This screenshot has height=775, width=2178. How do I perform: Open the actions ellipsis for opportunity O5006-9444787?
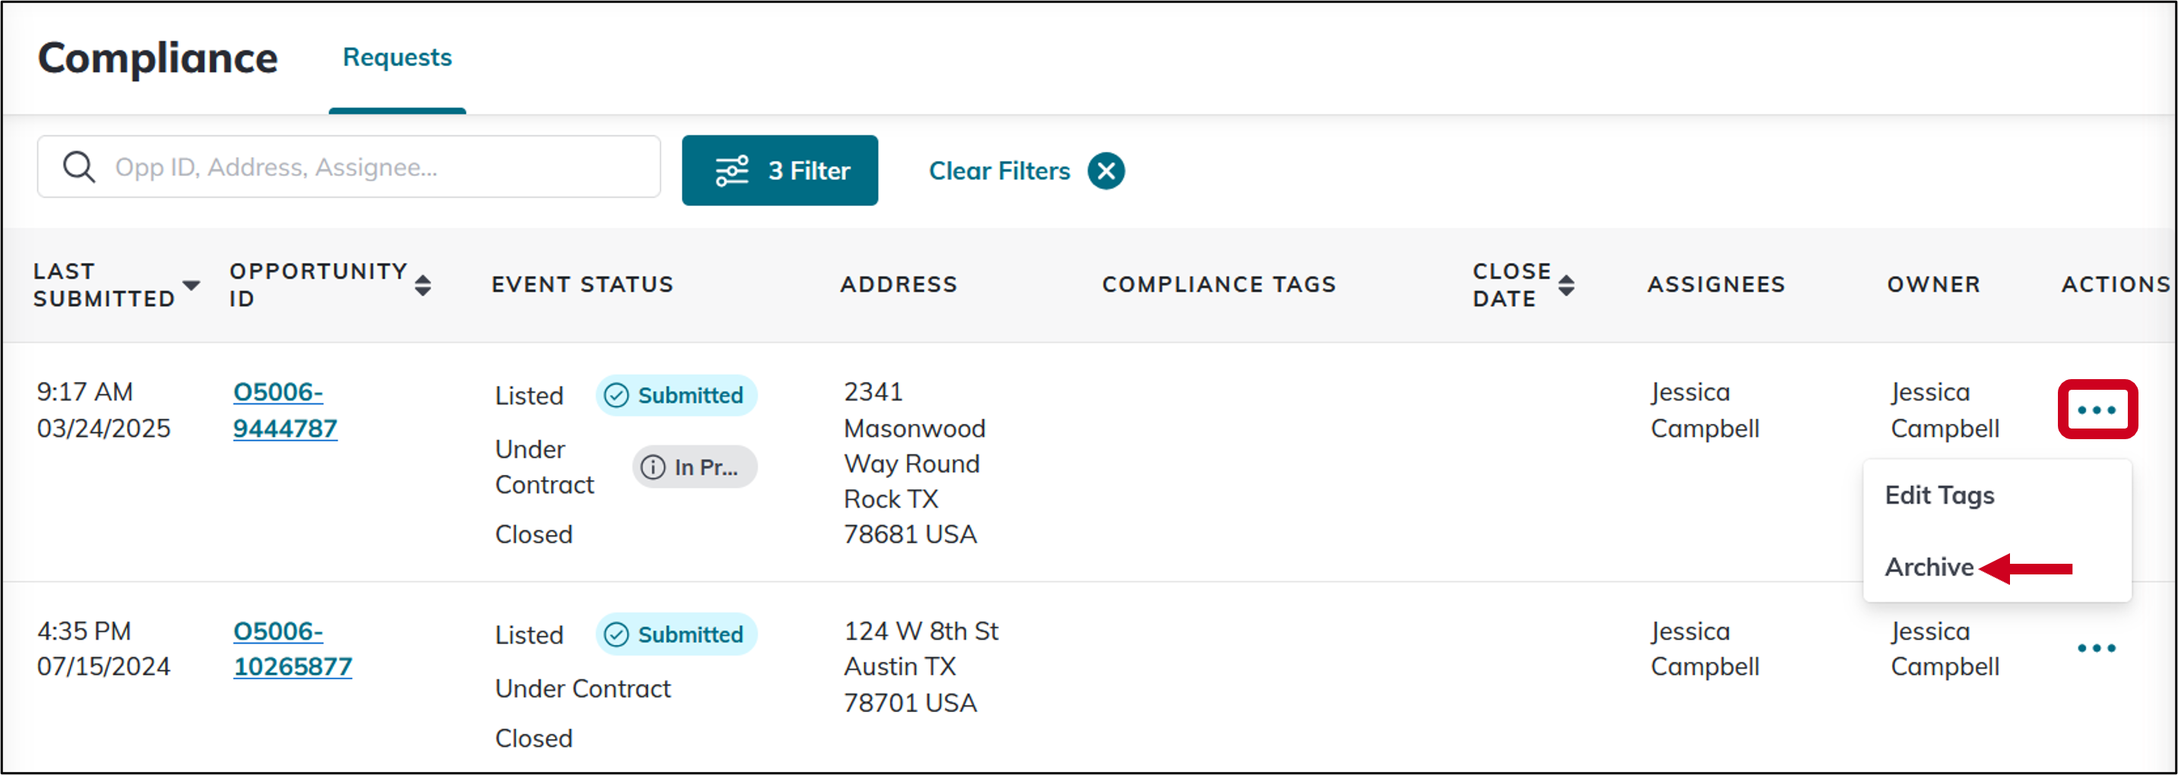point(2097,410)
